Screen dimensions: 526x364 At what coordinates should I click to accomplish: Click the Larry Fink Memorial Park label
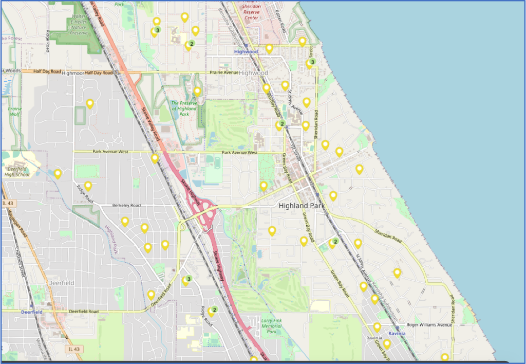pyautogui.click(x=271, y=326)
